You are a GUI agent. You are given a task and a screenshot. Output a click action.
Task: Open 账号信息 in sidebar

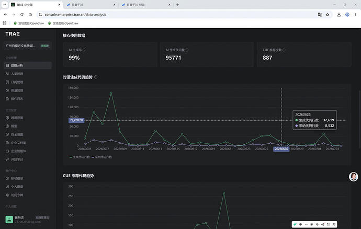coord(28,178)
